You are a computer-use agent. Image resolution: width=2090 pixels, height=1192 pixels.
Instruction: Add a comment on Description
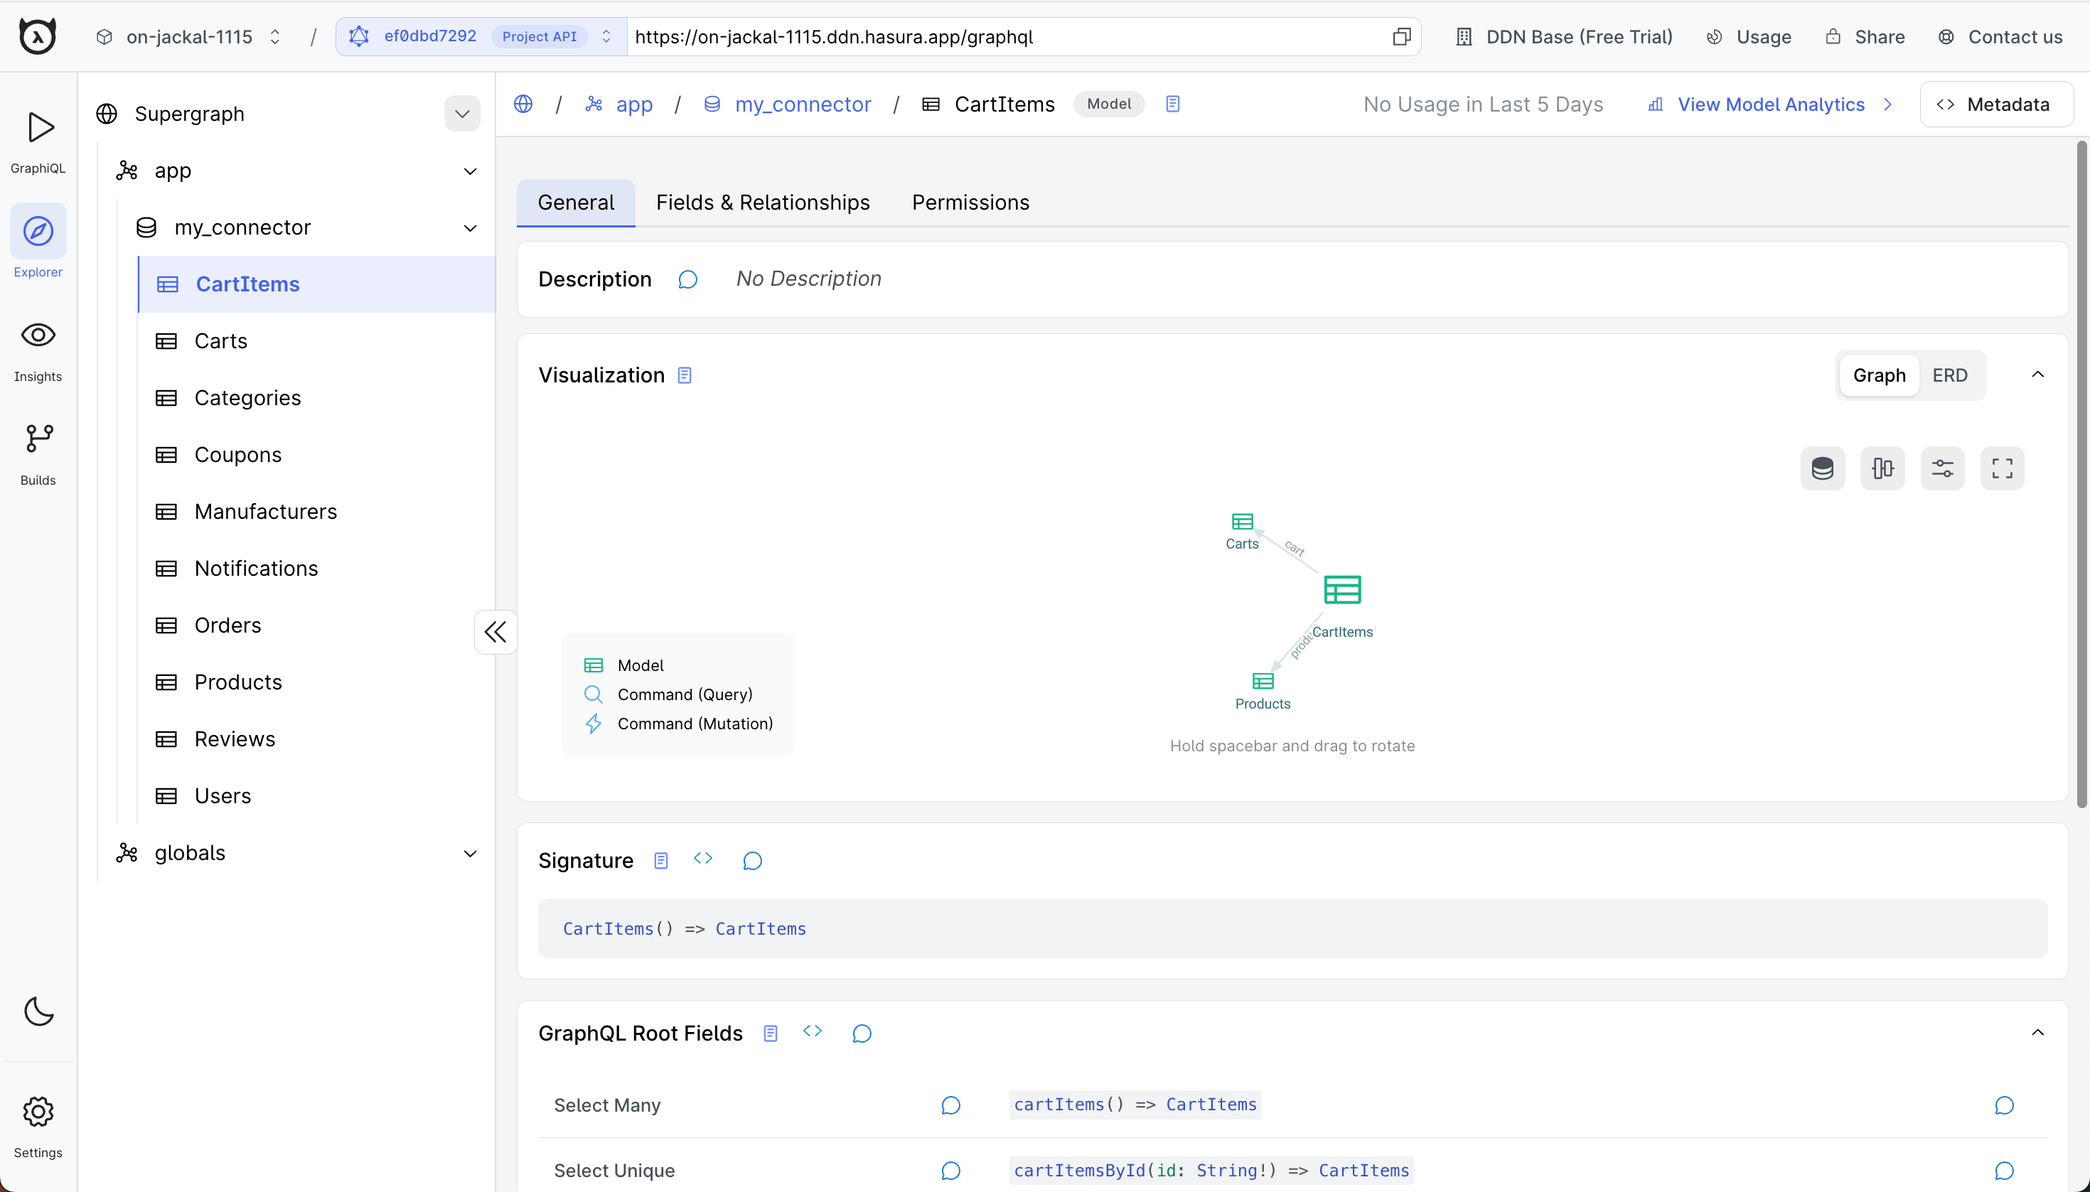[x=687, y=279]
